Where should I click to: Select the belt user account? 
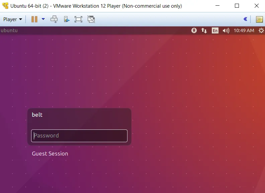coord(37,115)
